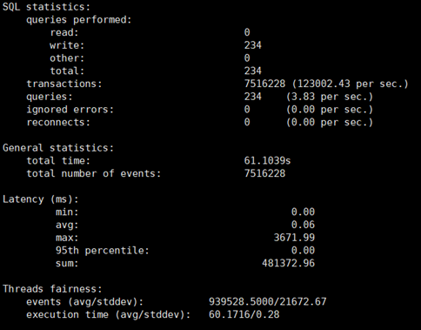Click the avg latency value 0.06
Viewport: 421px width, 330px height.
(x=303, y=225)
